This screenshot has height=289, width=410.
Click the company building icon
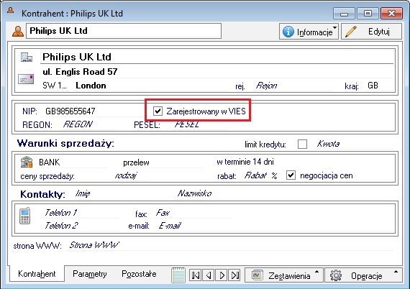pyautogui.click(x=27, y=57)
